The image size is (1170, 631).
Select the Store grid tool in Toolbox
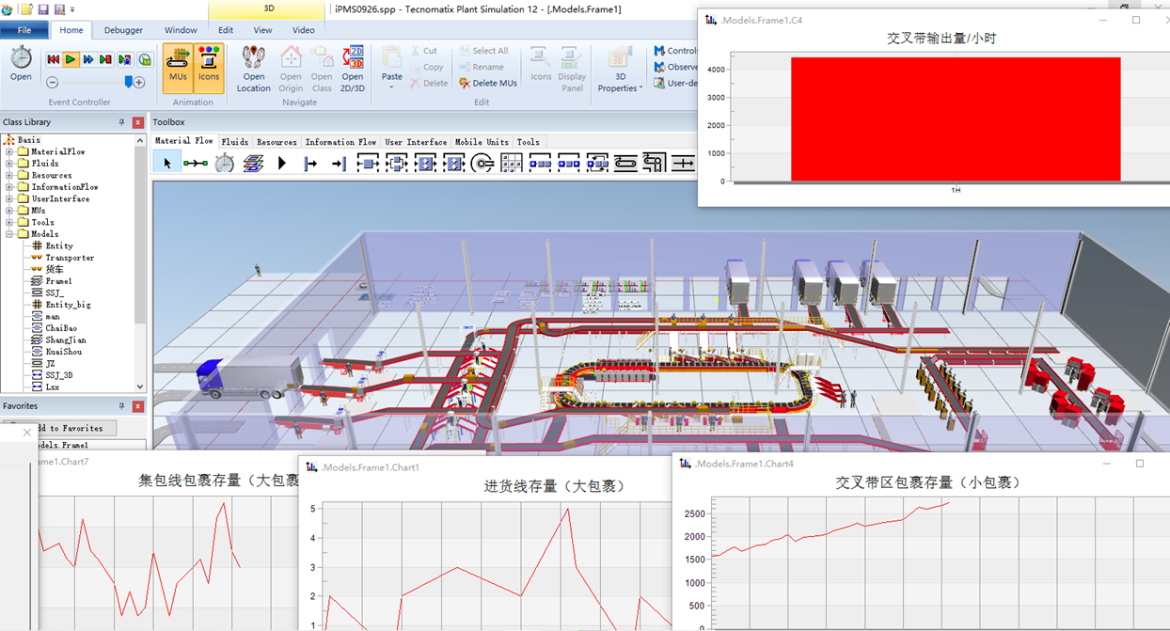(x=512, y=163)
